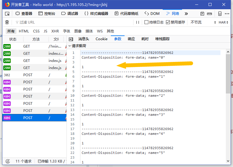Image resolution: width=233 pixels, height=167 pixels.
Task: Collapse the 请求载荷 request payload section
Action: pos(69,46)
